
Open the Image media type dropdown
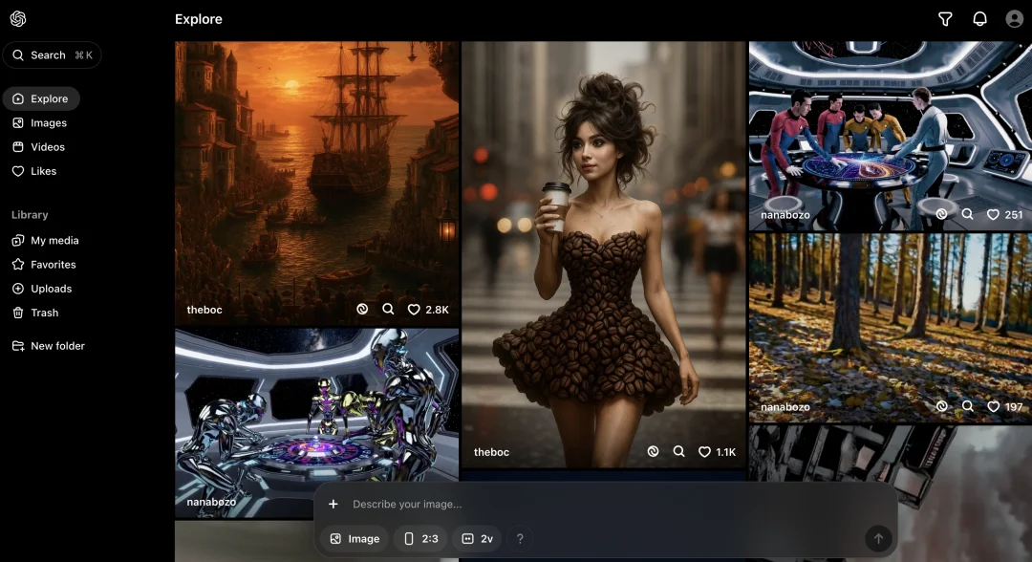355,539
